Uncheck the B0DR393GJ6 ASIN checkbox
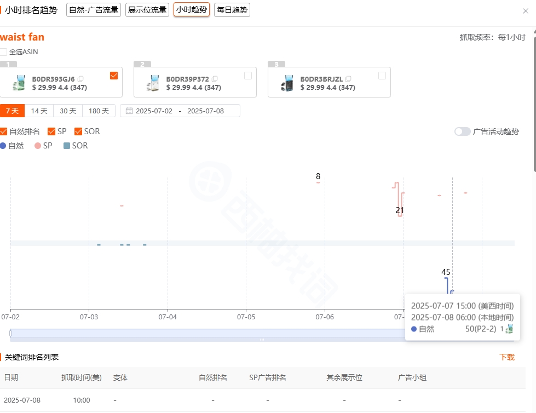 pyautogui.click(x=114, y=76)
